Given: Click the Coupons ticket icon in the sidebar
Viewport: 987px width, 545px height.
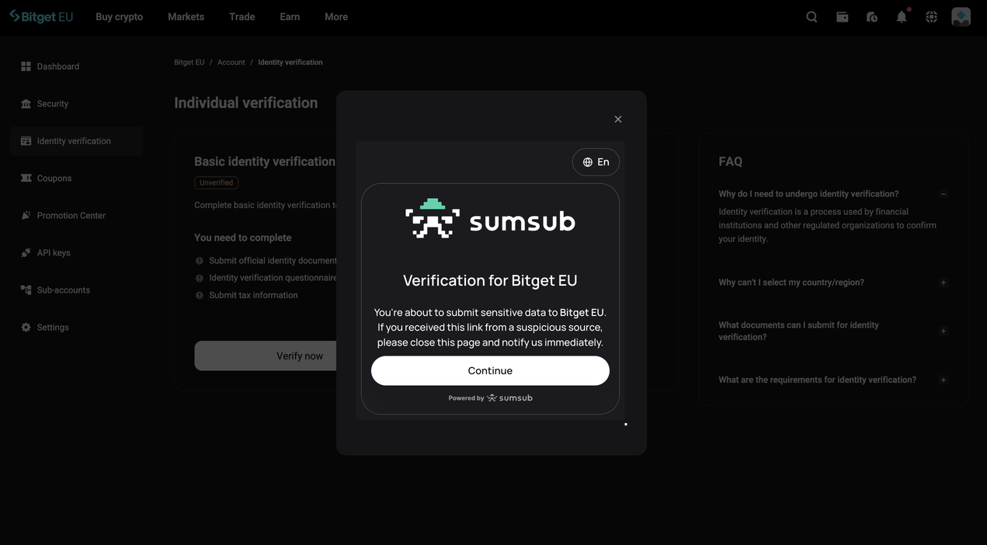Looking at the screenshot, I should point(26,179).
